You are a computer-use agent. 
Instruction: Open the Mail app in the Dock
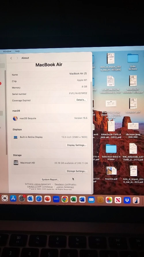click(91, 200)
